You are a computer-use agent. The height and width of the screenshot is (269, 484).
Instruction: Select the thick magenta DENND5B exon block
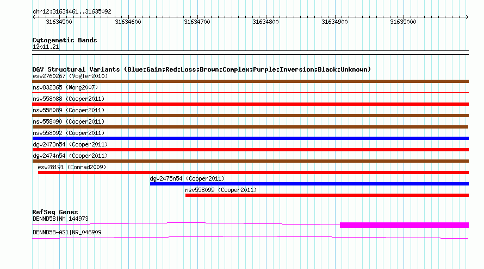point(405,225)
